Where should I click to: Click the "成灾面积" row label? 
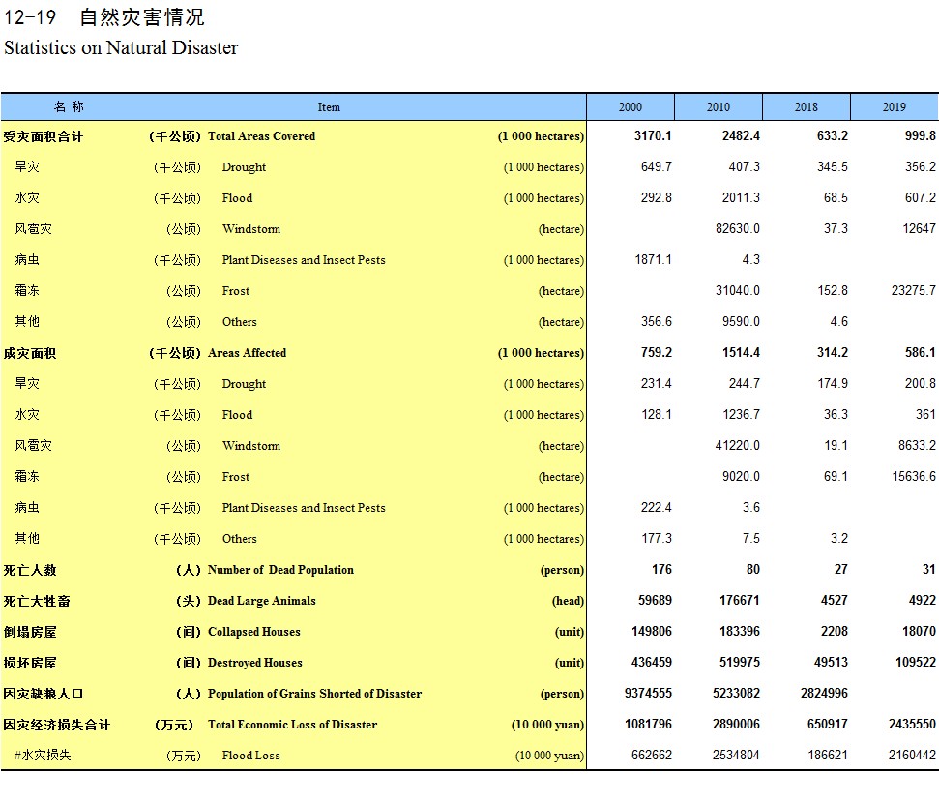30,353
